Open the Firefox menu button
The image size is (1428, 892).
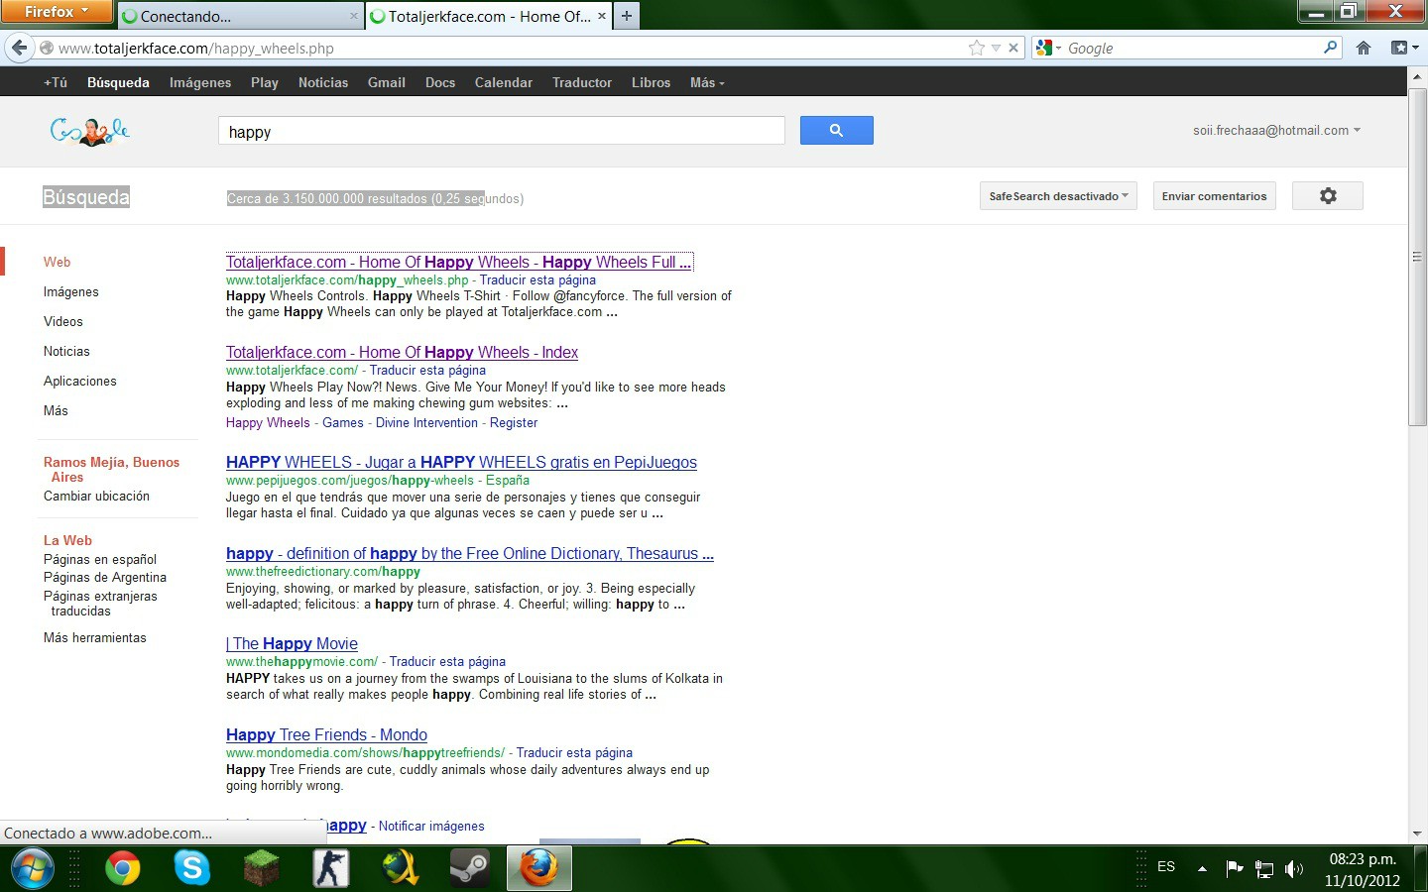coord(57,12)
